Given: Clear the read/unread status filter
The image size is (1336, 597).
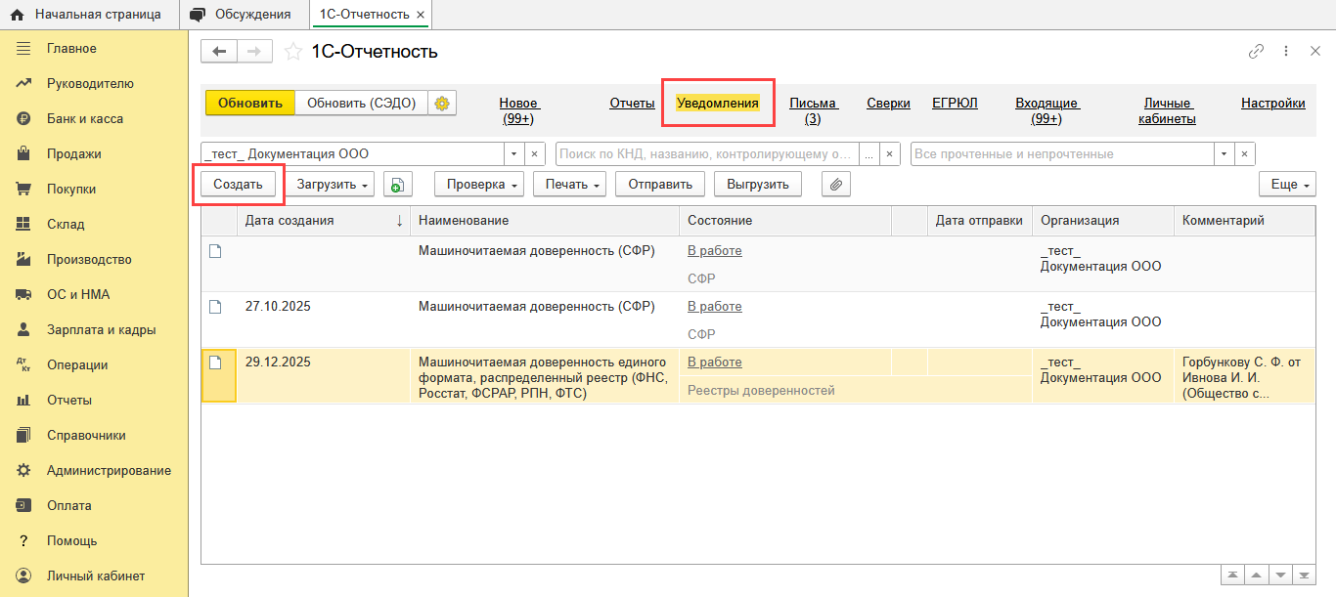Looking at the screenshot, I should (1244, 154).
